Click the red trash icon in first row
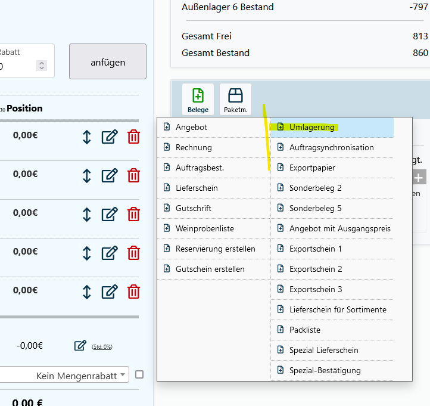430x406 pixels. click(134, 137)
